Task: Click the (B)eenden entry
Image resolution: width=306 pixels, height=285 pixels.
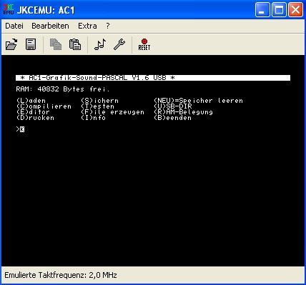Action: [x=172, y=118]
